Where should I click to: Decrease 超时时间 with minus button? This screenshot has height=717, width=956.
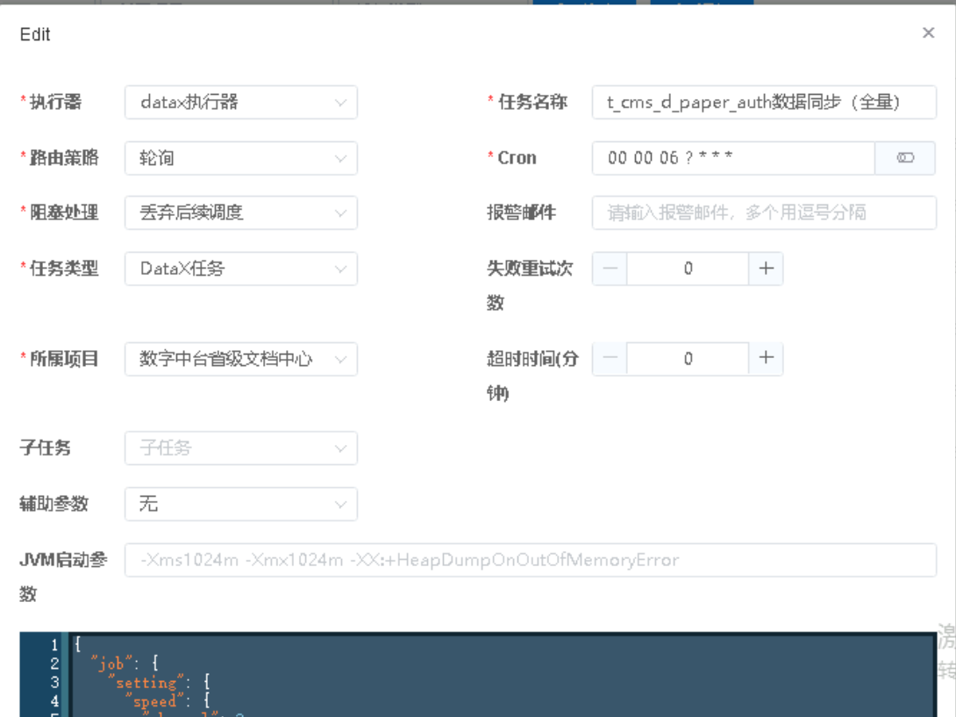(x=610, y=359)
